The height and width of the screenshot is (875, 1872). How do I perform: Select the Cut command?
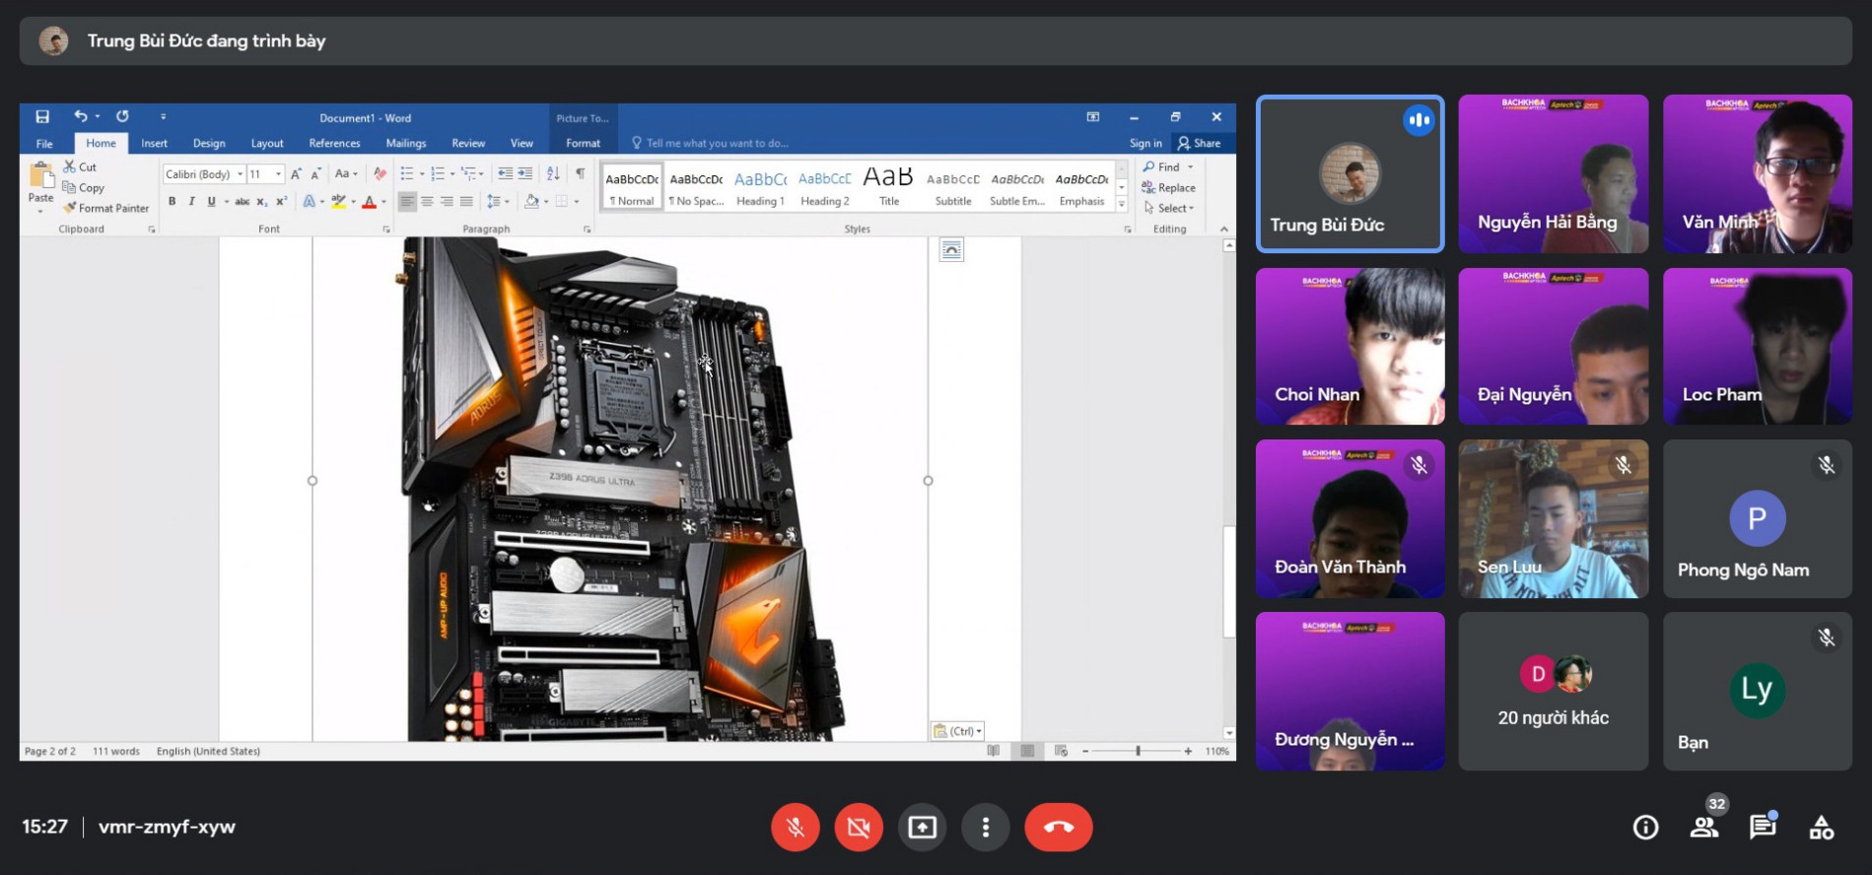point(80,167)
